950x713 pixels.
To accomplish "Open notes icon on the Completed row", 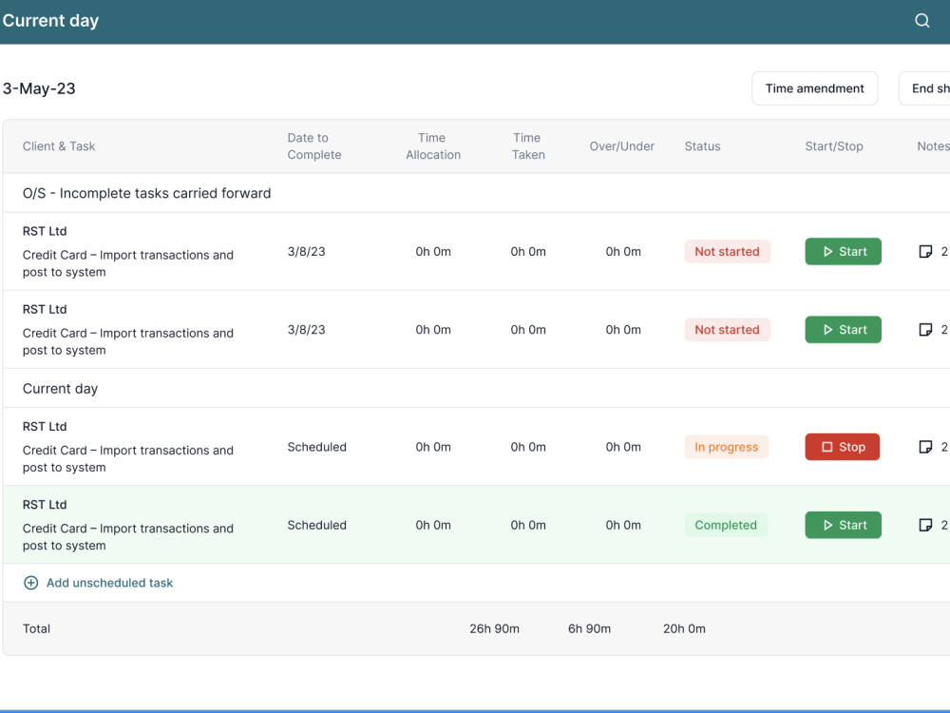I will pos(925,525).
